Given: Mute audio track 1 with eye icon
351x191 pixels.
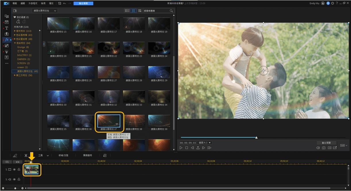Looking at the screenshot, I should pos(14,179).
